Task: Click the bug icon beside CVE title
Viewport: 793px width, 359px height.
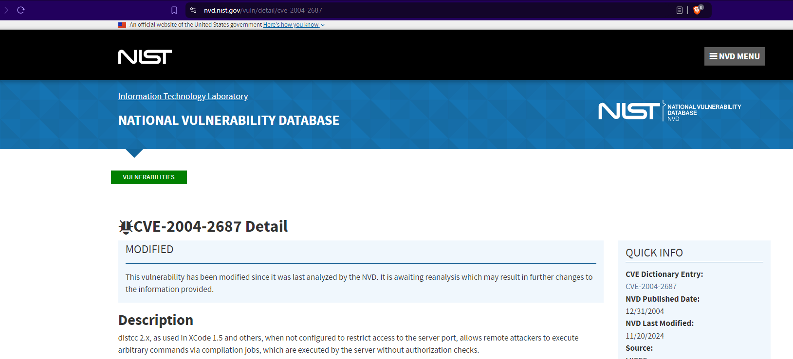Action: coord(126,227)
